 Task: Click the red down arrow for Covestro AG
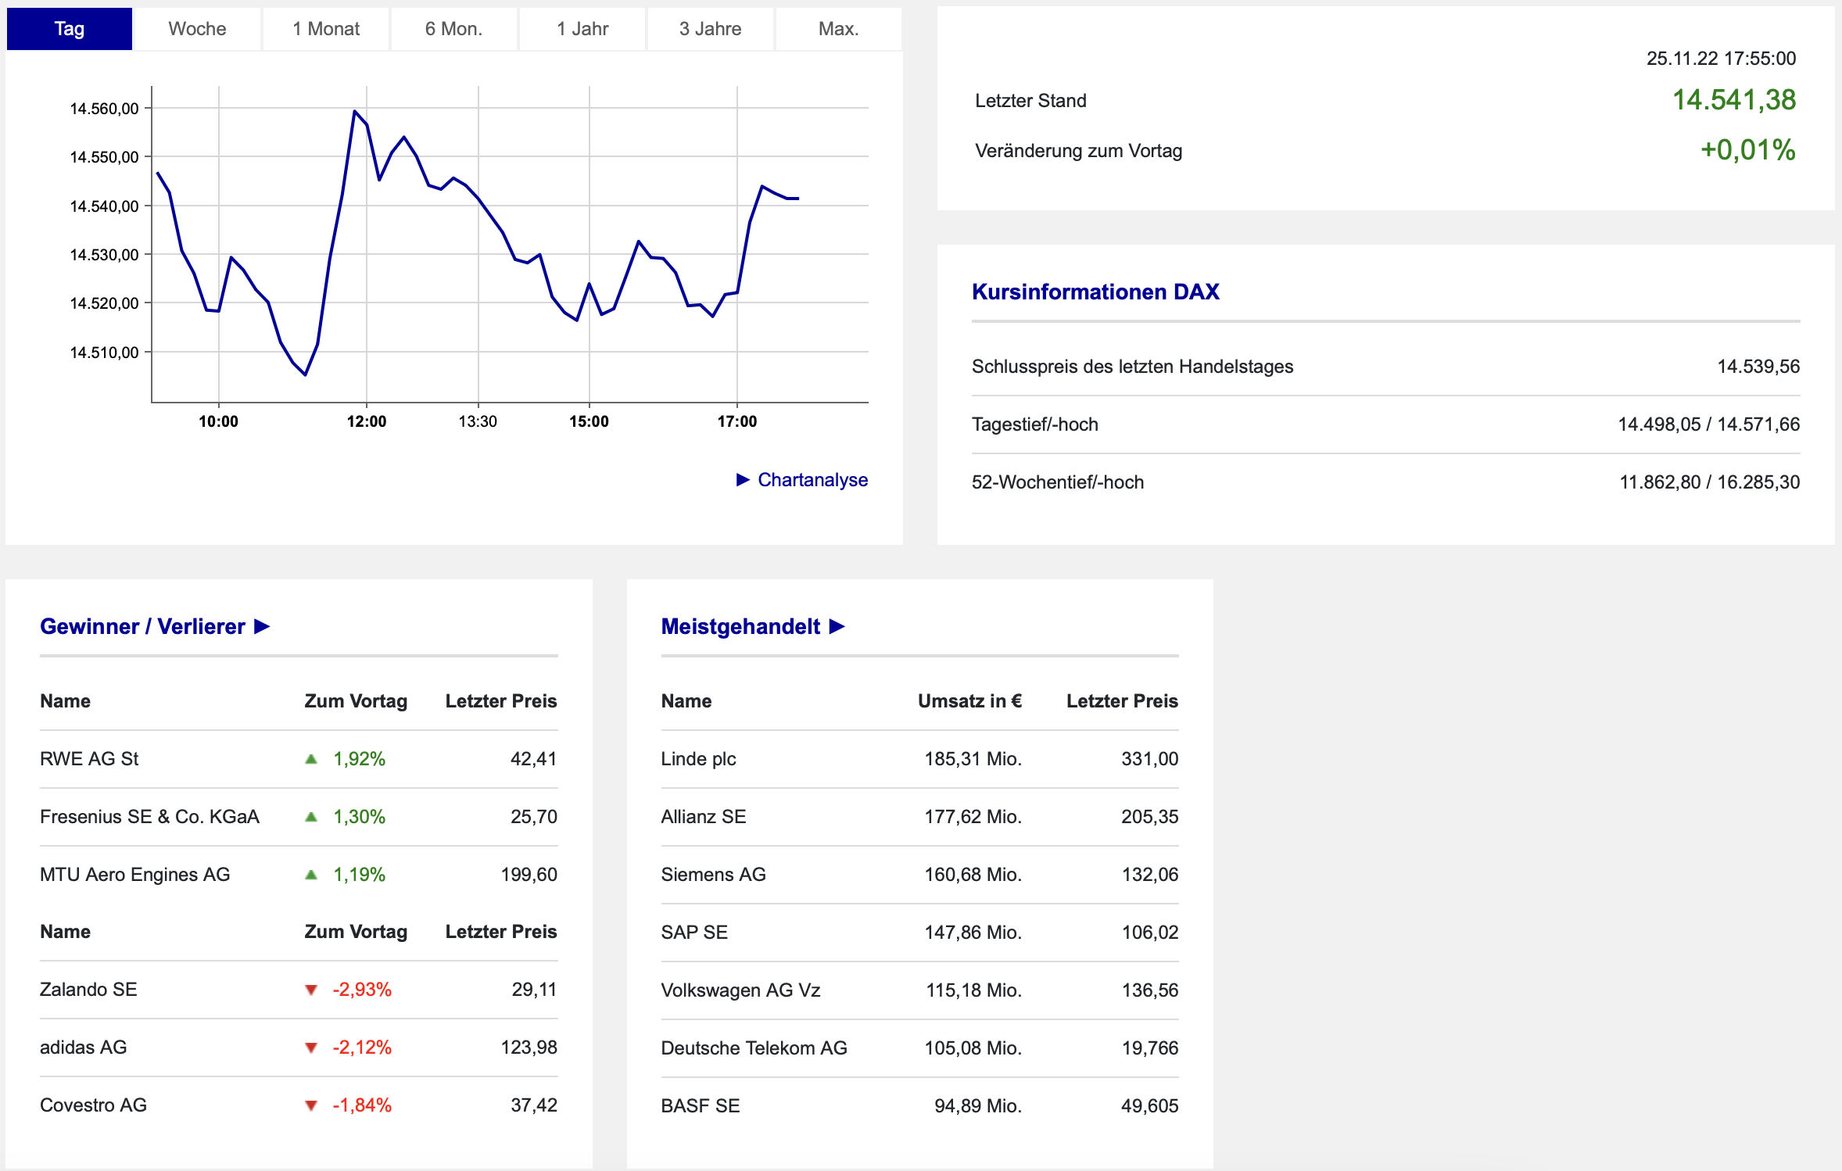pos(311,1106)
